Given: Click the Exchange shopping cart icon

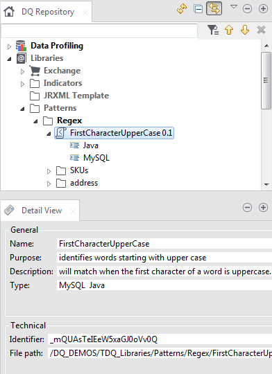Looking at the screenshot, I should click(35, 71).
